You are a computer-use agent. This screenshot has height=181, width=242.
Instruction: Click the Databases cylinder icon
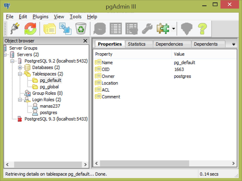pyautogui.click(x=27, y=67)
